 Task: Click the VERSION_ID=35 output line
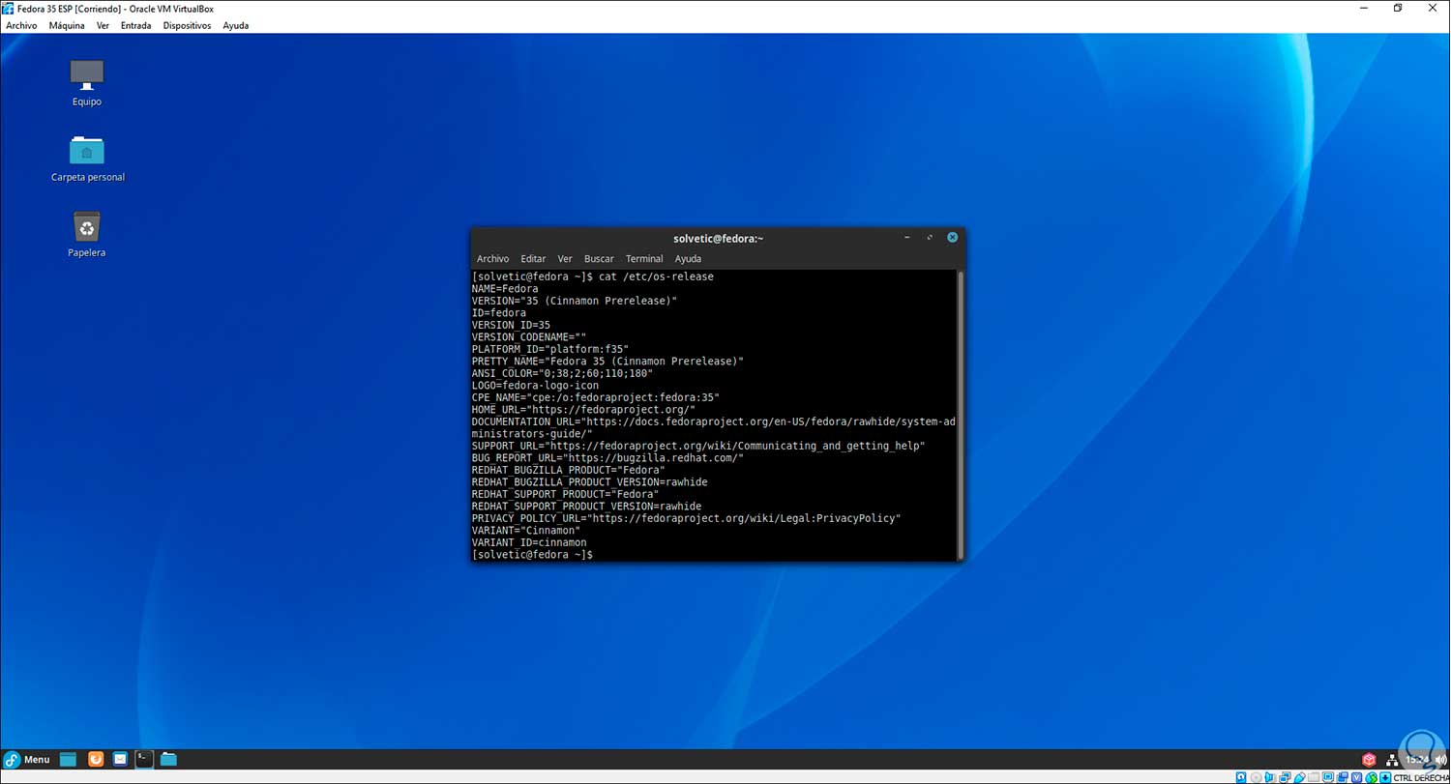[x=511, y=325]
